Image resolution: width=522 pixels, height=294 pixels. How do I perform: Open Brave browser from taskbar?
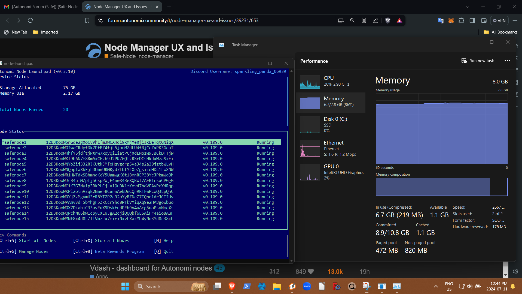pos(232,286)
